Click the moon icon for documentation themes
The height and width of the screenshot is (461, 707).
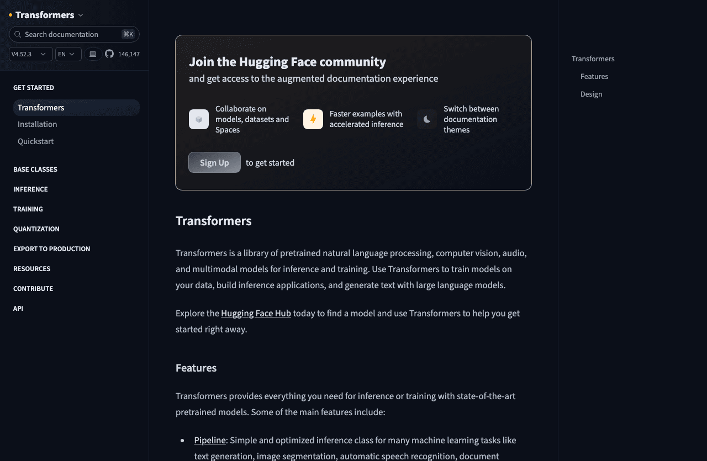click(x=426, y=119)
